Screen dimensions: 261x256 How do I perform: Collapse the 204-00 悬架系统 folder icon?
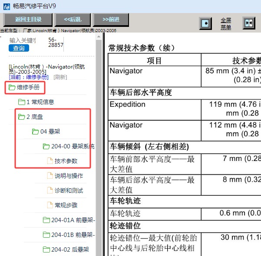[x=46, y=146]
